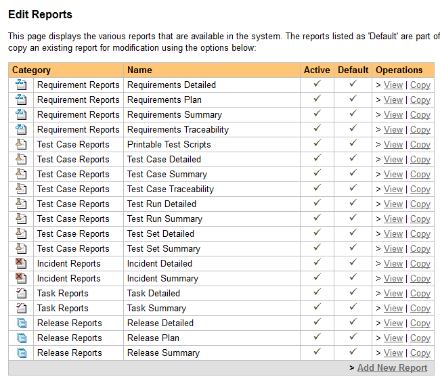Open Add New Report link
Viewport: 440px width, 383px height.
point(392,367)
